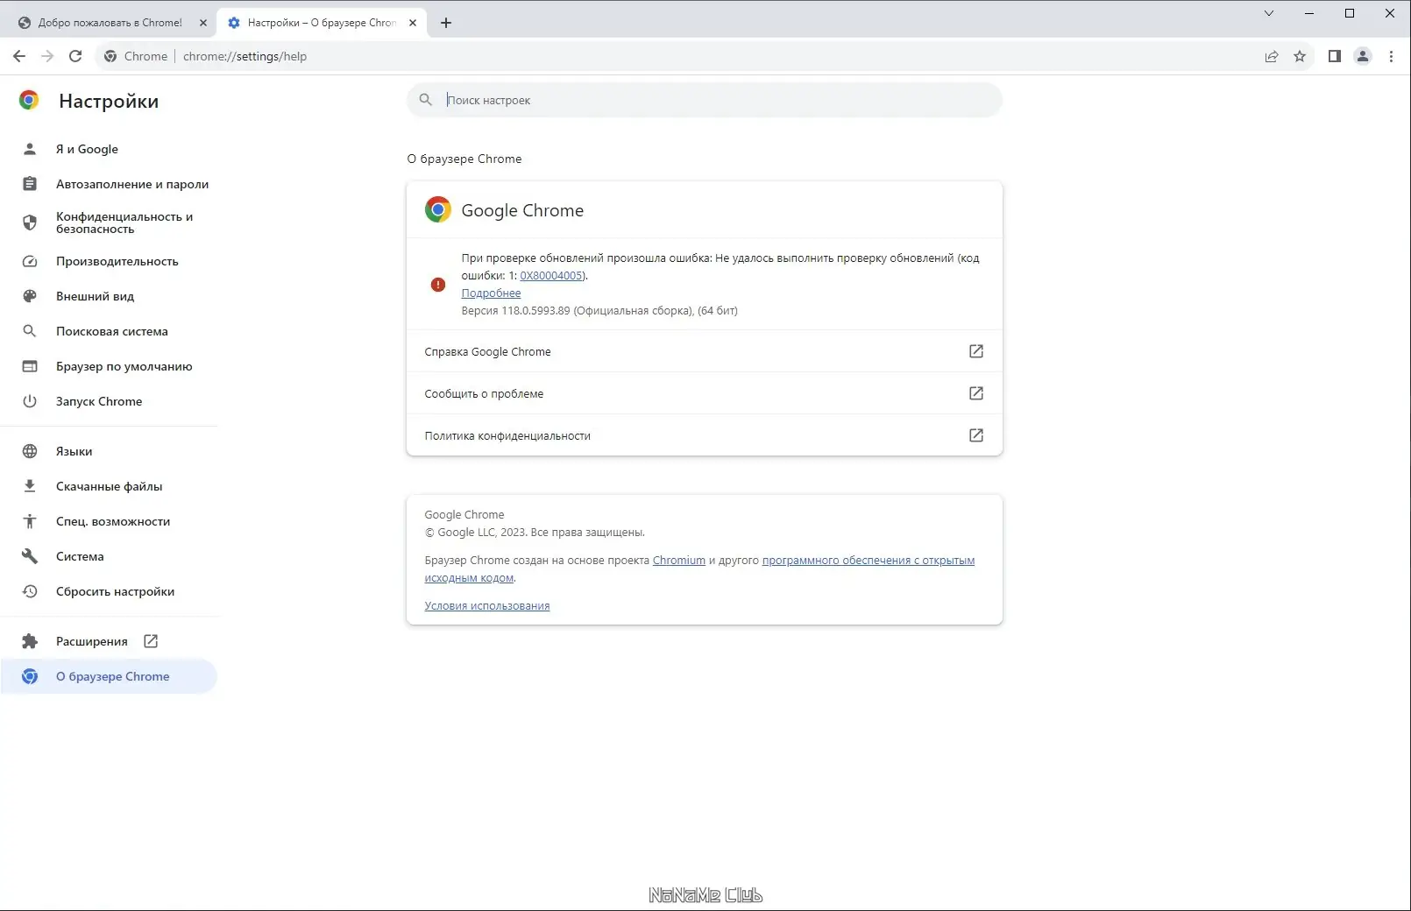The image size is (1411, 911).
Task: Share this page via the share icon
Action: coord(1272,56)
